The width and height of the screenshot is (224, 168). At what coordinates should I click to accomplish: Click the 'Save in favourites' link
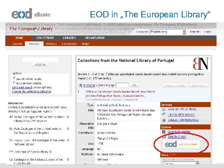(179, 132)
